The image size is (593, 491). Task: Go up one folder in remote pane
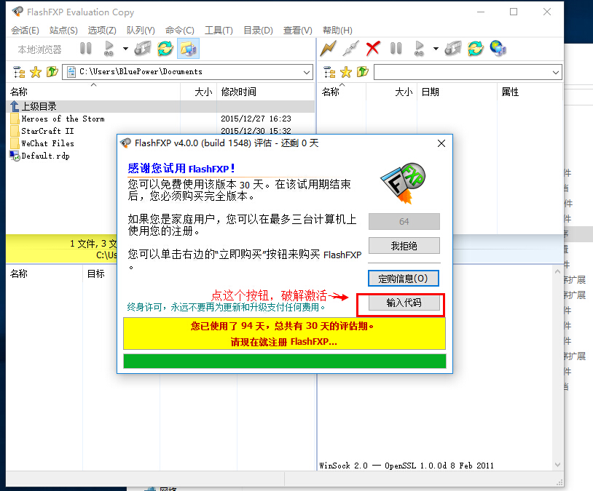[x=362, y=71]
